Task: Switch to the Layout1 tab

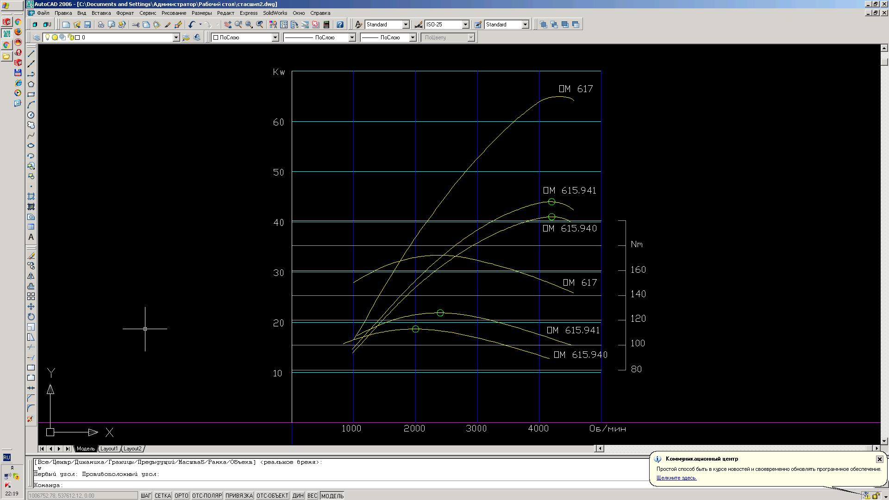Action: (x=109, y=449)
